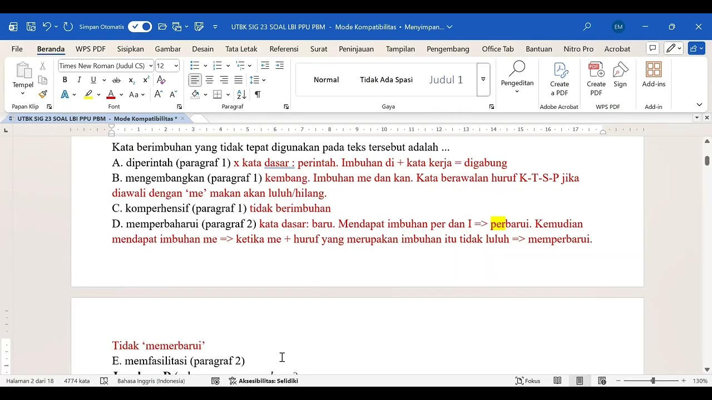This screenshot has height=400, width=712.
Task: Click the Copy icon in Papan Klip
Action: click(42, 80)
